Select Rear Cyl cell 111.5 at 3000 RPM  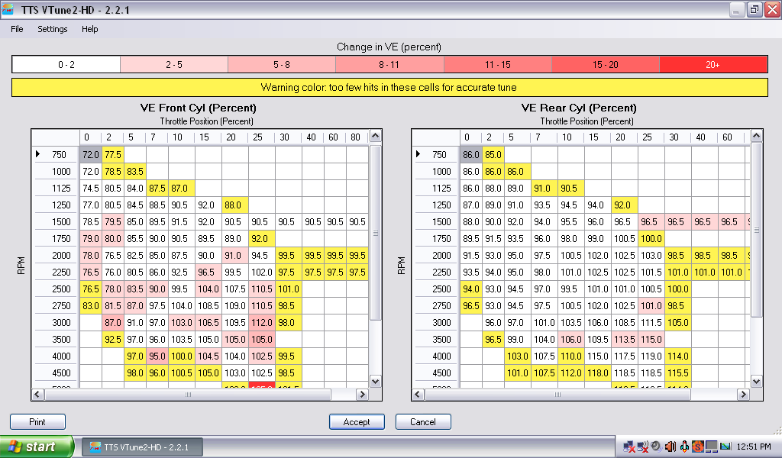click(x=651, y=322)
